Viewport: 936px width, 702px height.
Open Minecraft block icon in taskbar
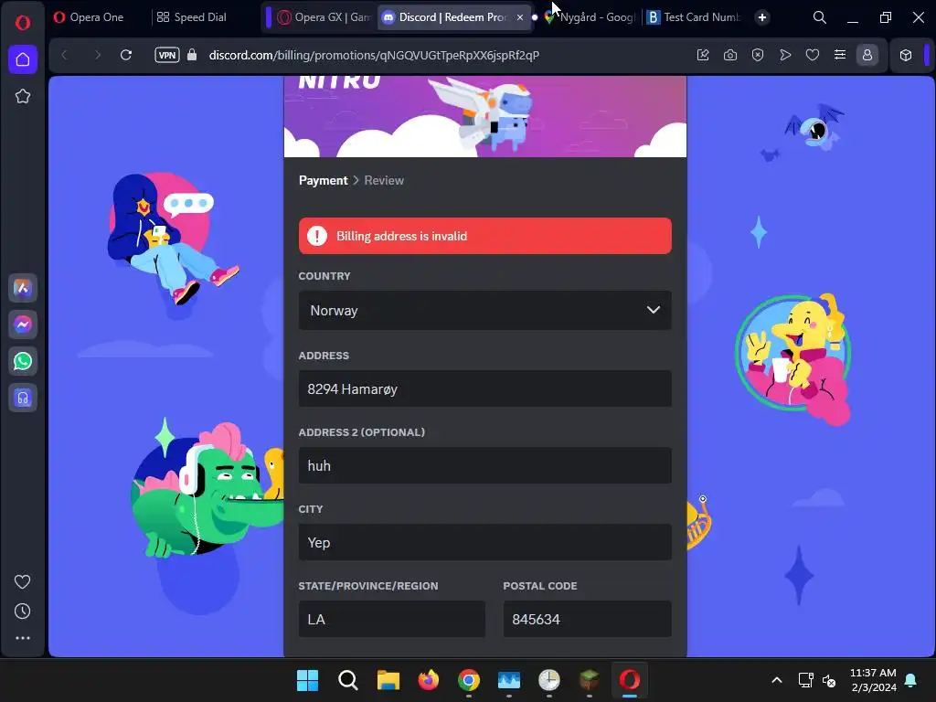click(x=590, y=679)
